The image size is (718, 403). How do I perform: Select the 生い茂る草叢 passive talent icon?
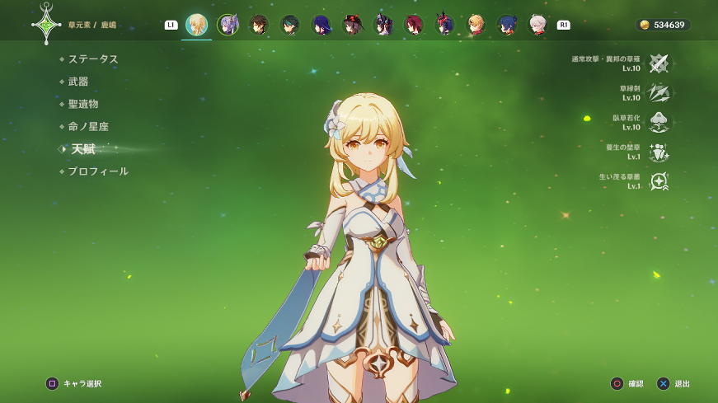659,181
